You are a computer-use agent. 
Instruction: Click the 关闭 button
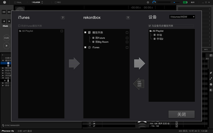pos(181,114)
